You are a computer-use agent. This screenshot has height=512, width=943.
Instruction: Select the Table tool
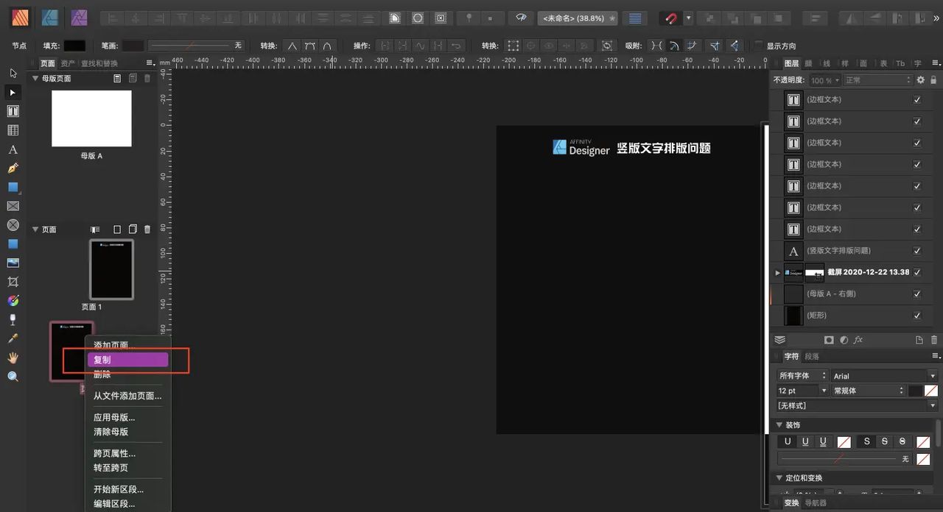tap(12, 129)
